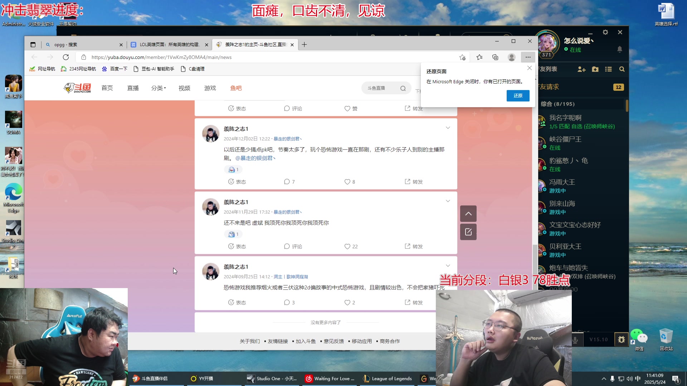Open League client notification bell
Screen dimensions: 687x386
(x=620, y=49)
